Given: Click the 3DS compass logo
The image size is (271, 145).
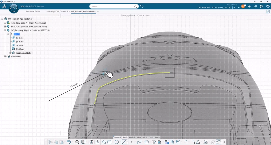Looking at the screenshot, I should point(4,6).
